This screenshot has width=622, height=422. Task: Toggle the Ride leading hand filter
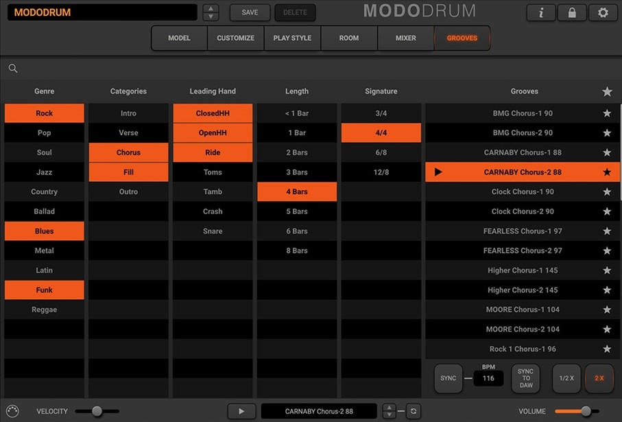[213, 152]
